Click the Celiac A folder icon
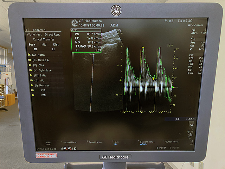This screenshot has height=169, width=225. point(29,60)
